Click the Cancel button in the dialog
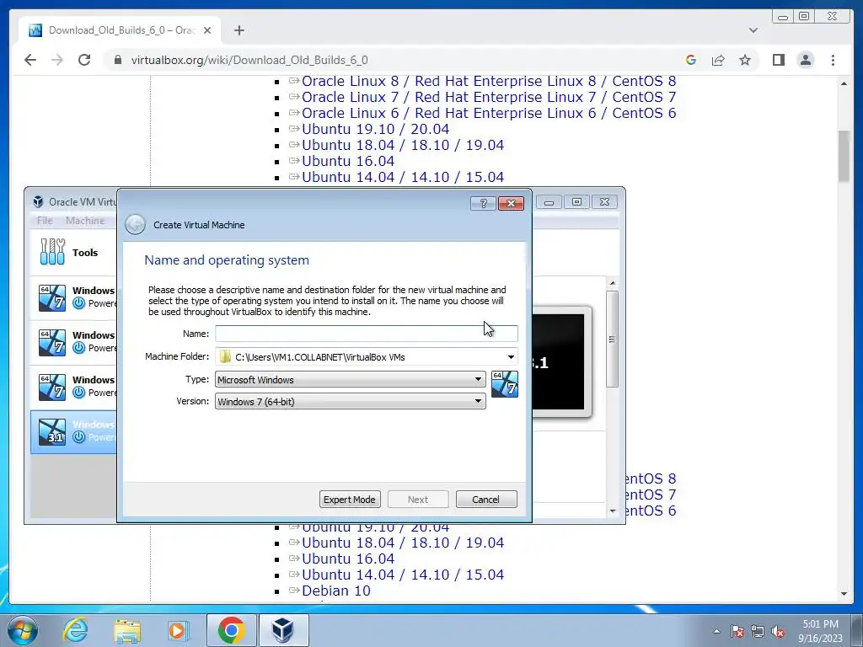This screenshot has height=647, width=863. click(486, 500)
